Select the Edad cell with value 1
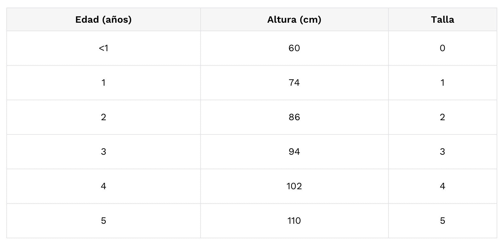503x251 pixels. point(103,83)
